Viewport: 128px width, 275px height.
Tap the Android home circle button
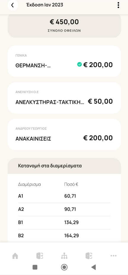click(x=64, y=267)
